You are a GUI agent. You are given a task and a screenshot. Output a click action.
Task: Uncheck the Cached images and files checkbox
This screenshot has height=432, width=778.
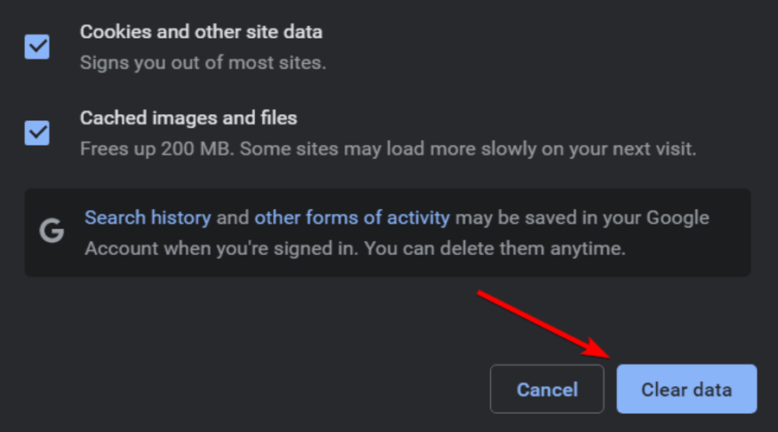[37, 132]
